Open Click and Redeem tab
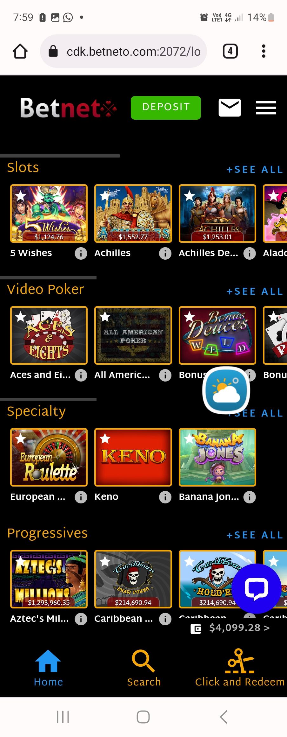Screen dimensions: 287x737 [240, 668]
